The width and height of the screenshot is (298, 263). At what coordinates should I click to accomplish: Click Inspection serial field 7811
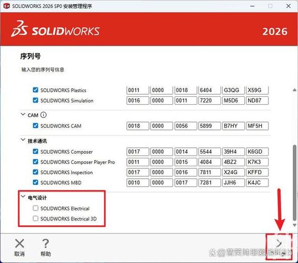coord(210,172)
